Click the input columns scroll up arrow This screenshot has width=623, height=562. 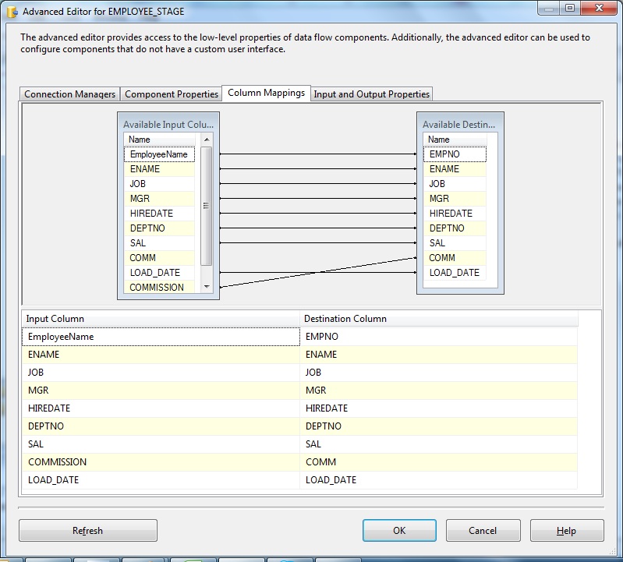(207, 140)
